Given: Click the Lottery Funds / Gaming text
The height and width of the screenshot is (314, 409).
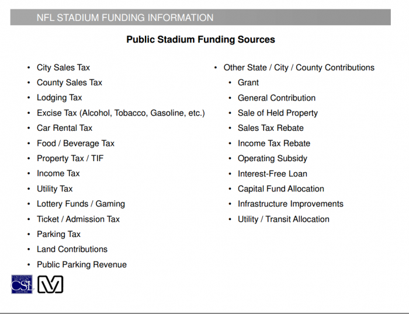Looking at the screenshot, I should click(81, 204).
